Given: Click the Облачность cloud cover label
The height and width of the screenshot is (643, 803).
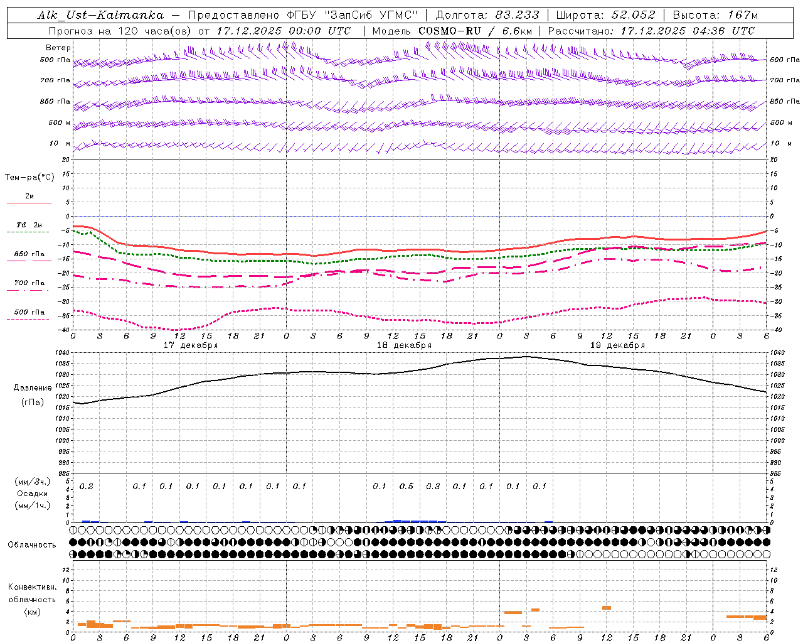Looking at the screenshot, I should (x=32, y=544).
